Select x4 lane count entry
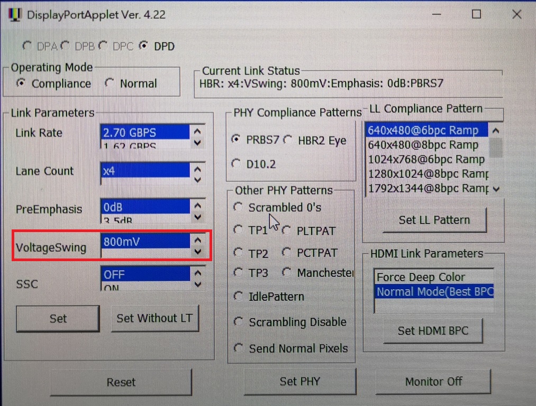 tap(146, 170)
